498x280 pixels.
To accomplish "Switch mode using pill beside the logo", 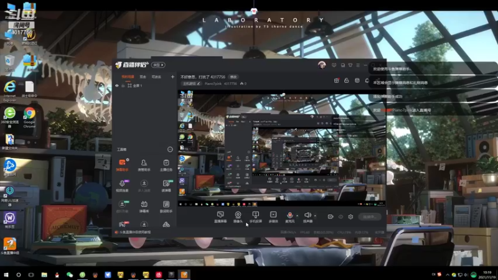I will coord(158,65).
